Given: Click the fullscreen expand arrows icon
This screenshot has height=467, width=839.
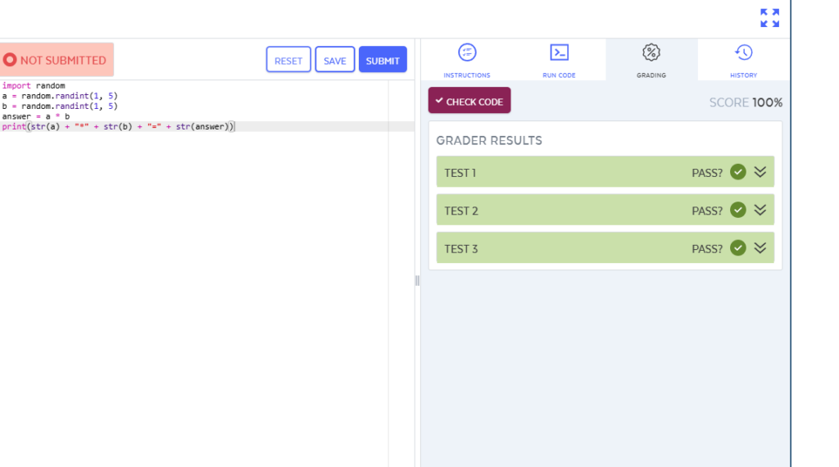Looking at the screenshot, I should click(769, 18).
